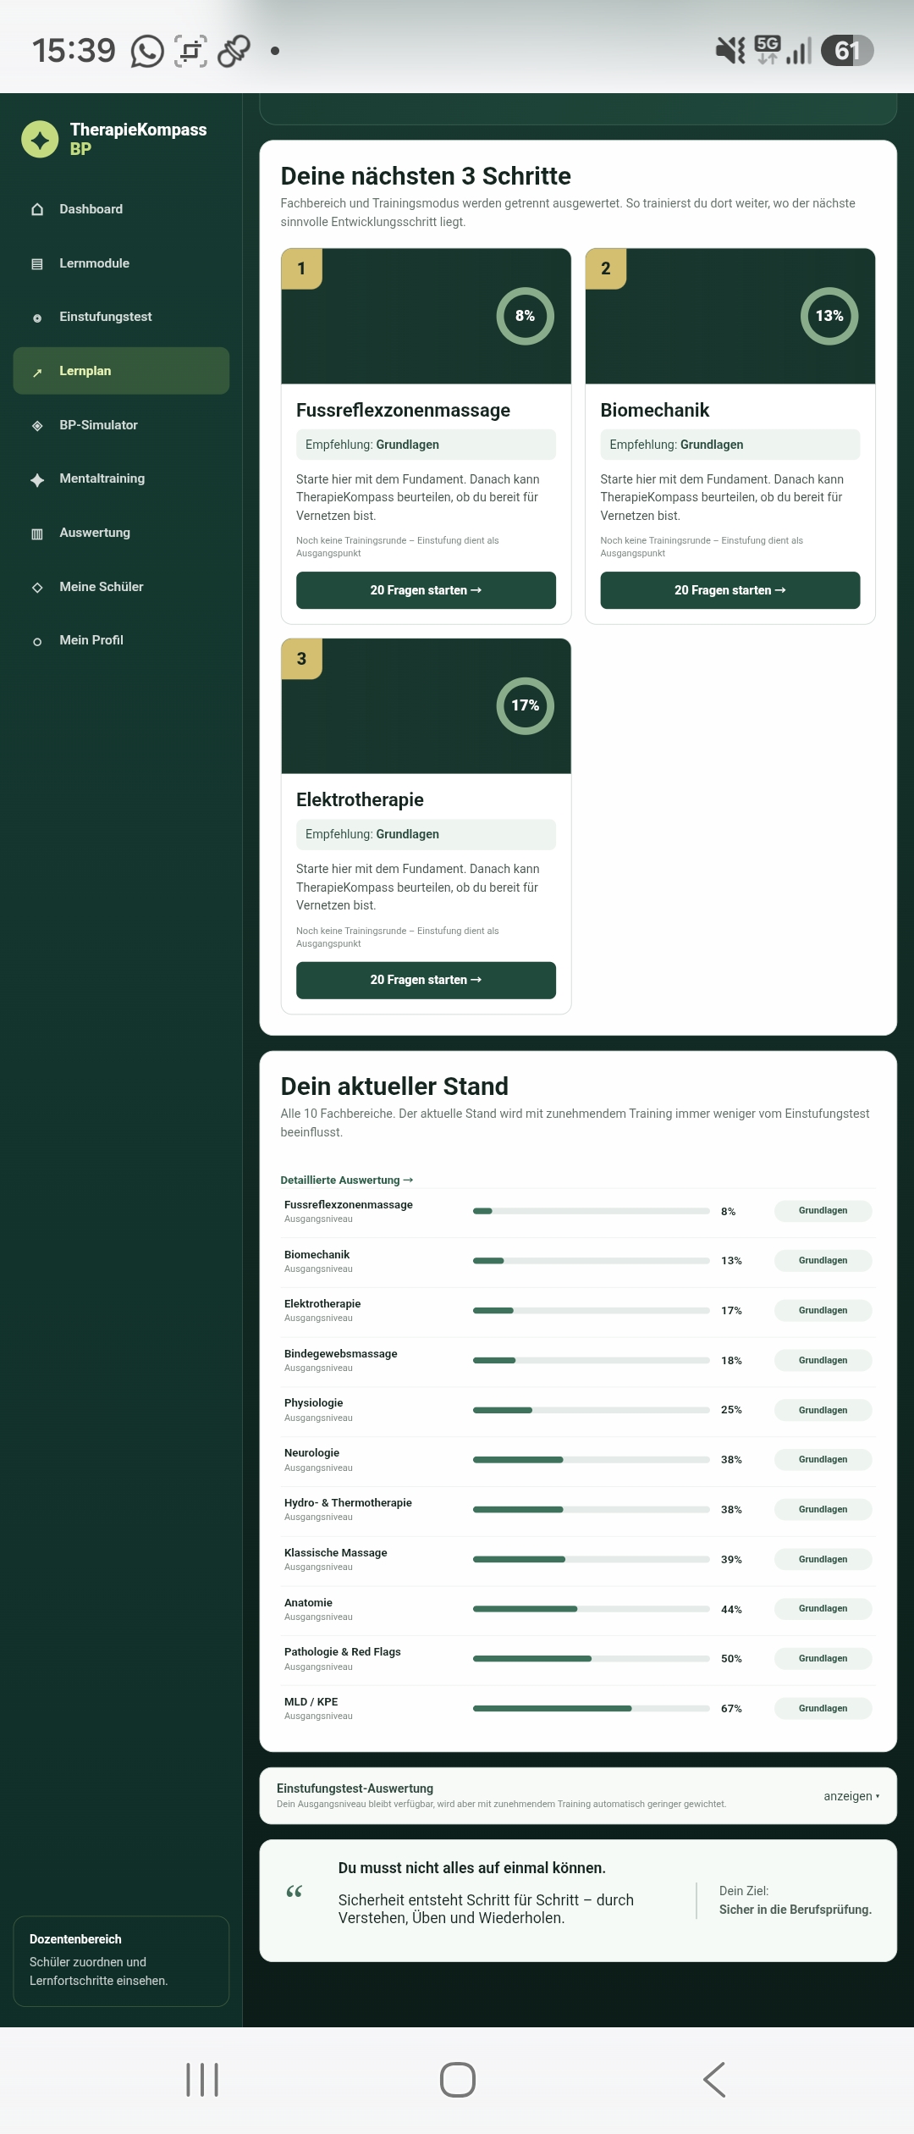This screenshot has width=914, height=2134.
Task: Click the Empfehlung Grundlagen tag under Elektrotherapie
Action: tap(426, 834)
